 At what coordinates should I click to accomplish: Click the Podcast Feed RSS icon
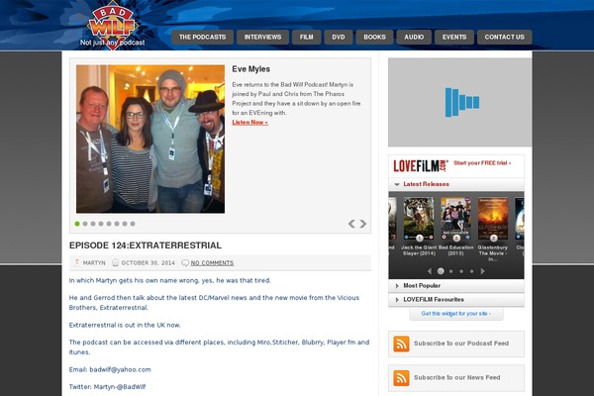pos(401,344)
